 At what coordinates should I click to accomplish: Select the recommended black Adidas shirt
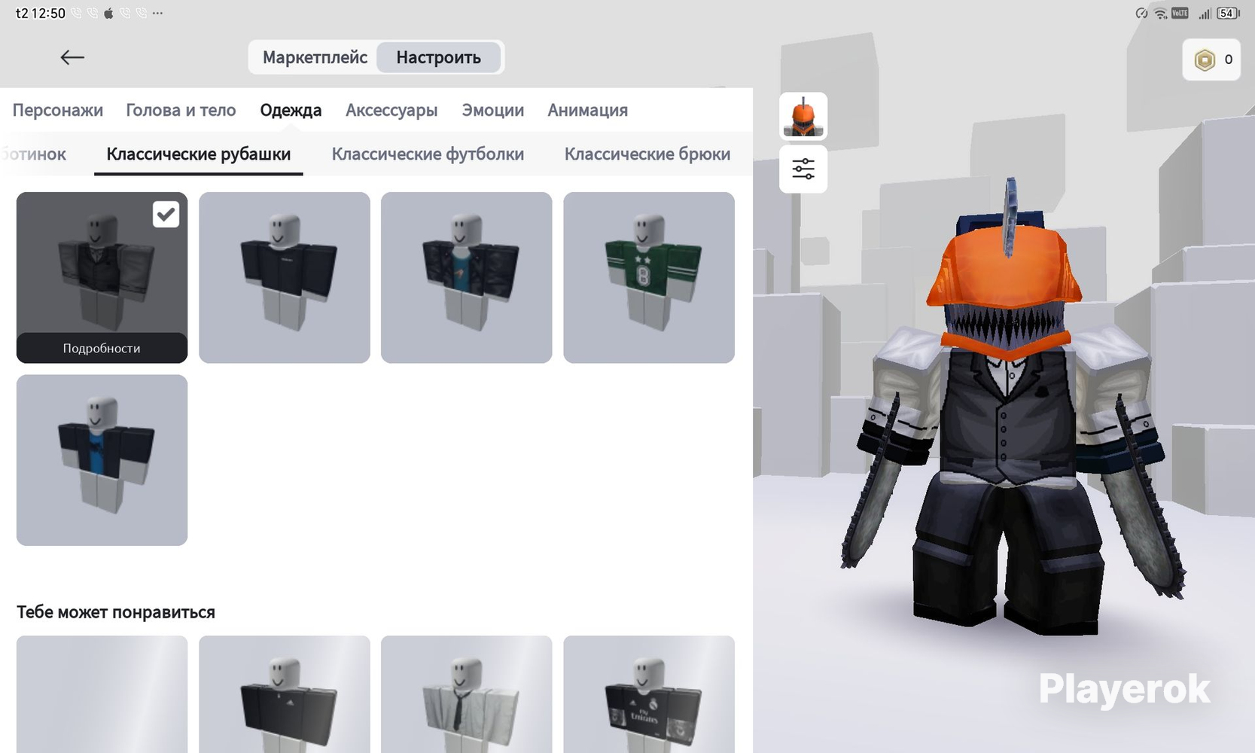tap(285, 694)
